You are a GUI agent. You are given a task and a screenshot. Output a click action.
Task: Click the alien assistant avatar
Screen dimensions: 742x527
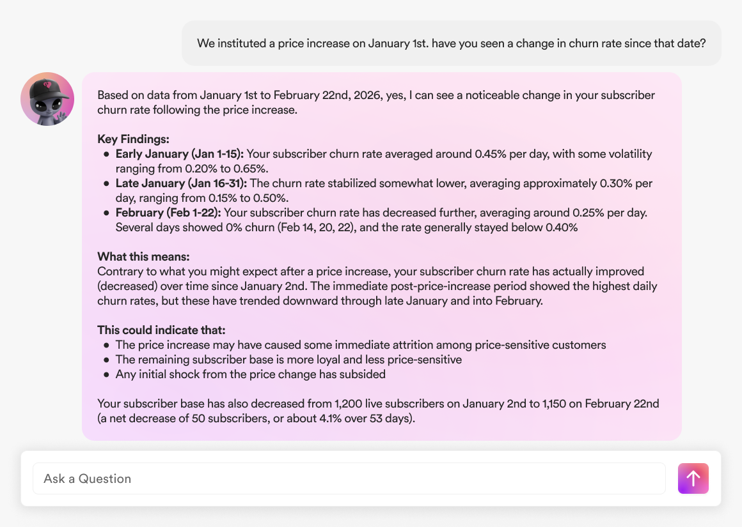click(x=47, y=99)
